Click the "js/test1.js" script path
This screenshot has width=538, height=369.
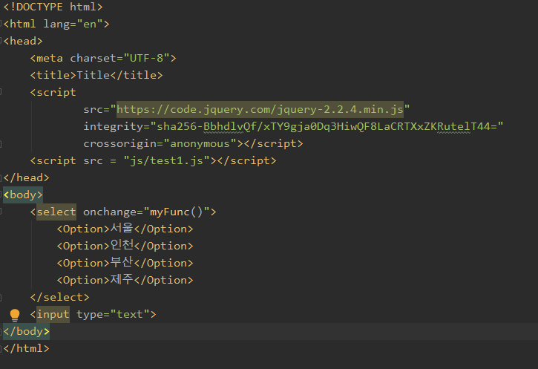[x=166, y=160]
